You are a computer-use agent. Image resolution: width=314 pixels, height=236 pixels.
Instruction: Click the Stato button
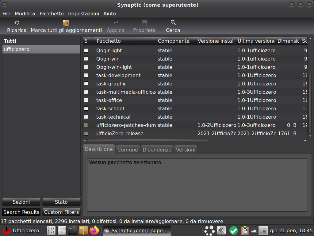click(x=61, y=202)
